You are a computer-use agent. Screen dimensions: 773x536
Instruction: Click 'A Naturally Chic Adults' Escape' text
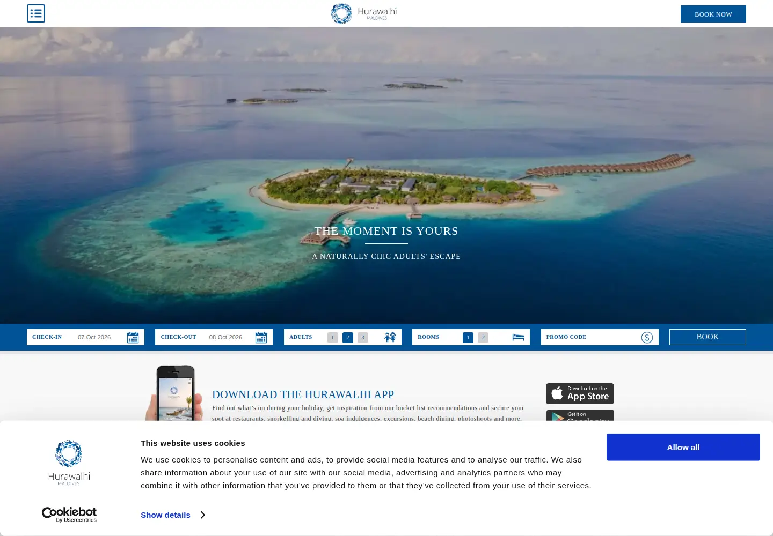click(x=386, y=256)
